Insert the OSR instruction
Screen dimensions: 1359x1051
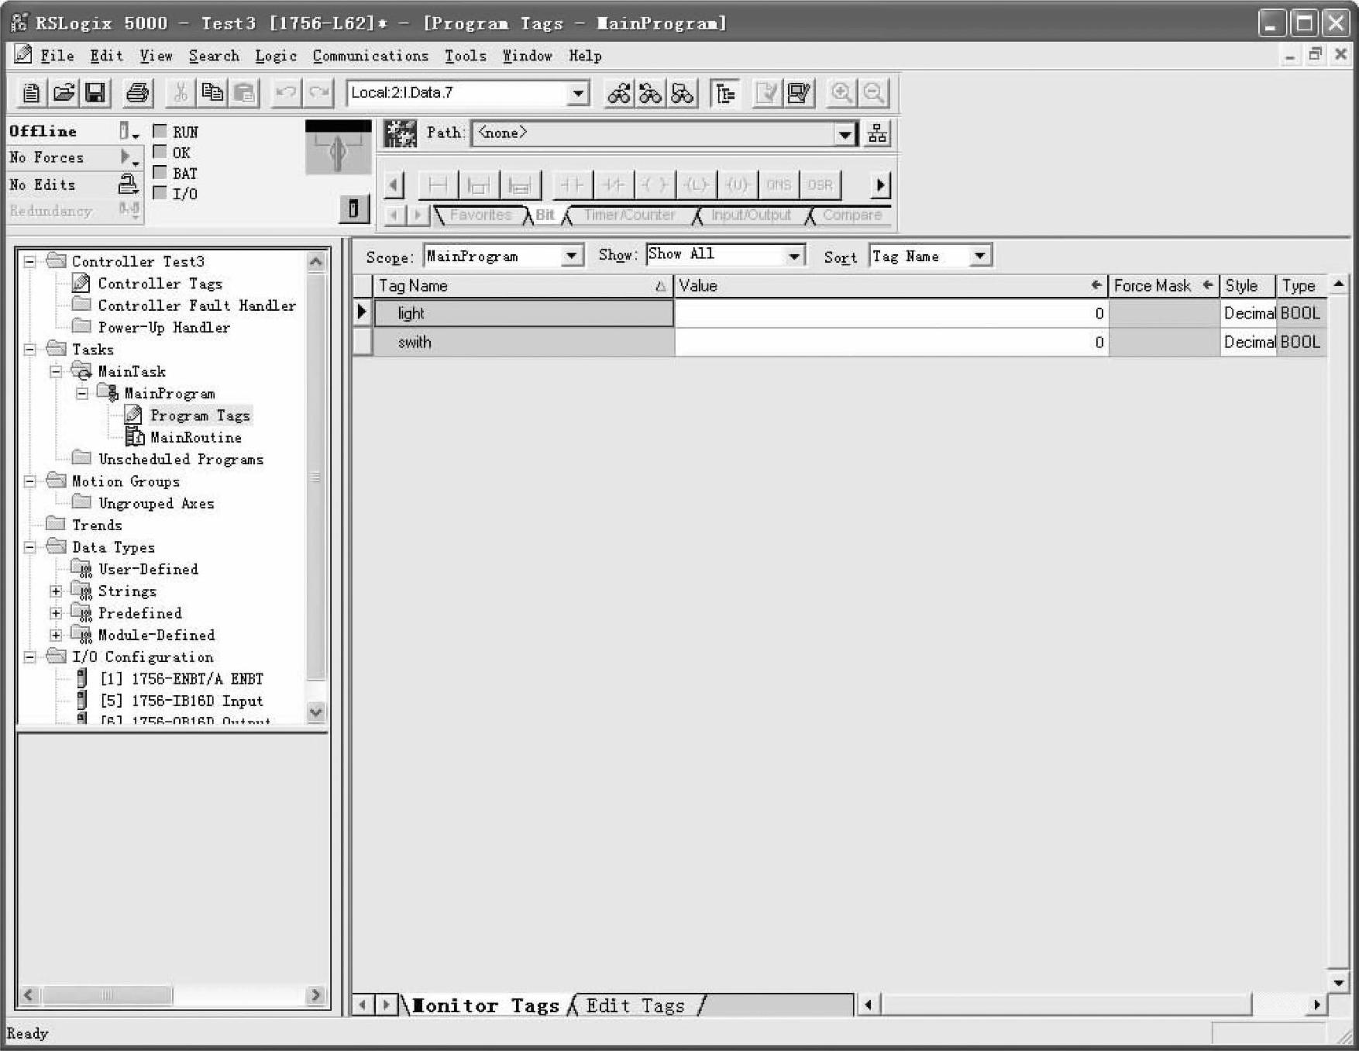click(x=820, y=185)
